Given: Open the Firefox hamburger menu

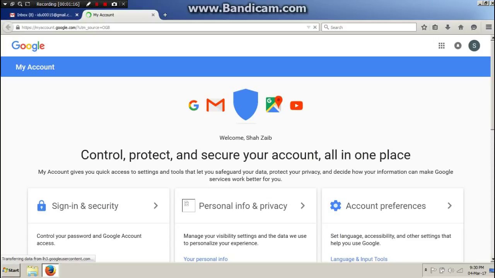Looking at the screenshot, I should (x=488, y=27).
